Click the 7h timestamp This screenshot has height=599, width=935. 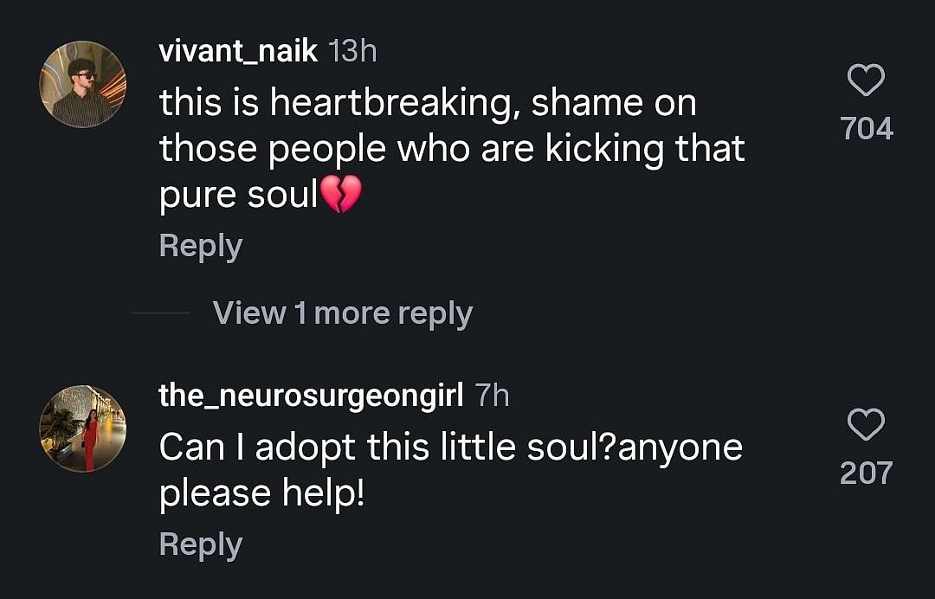493,396
